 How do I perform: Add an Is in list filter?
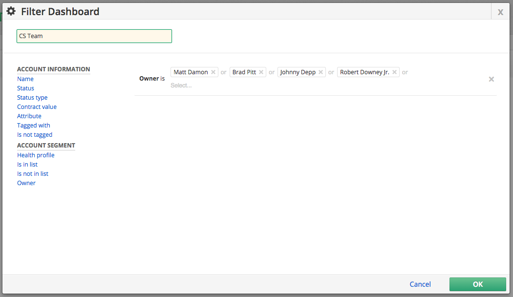pos(27,165)
